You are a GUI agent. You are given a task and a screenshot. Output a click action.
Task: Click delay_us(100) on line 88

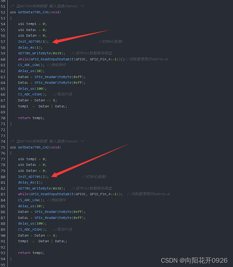pyautogui.click(x=32, y=224)
